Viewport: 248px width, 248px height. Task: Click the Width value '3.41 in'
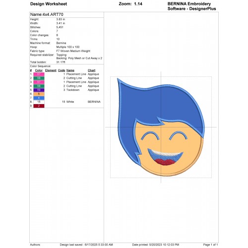[x=61, y=23]
